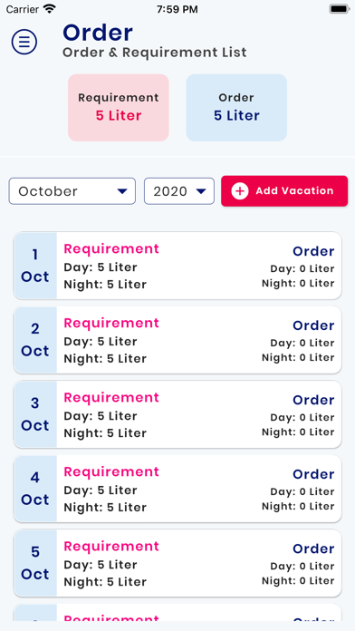Click the Wi-Fi status icon
The height and width of the screenshot is (631, 355).
coord(50,9)
